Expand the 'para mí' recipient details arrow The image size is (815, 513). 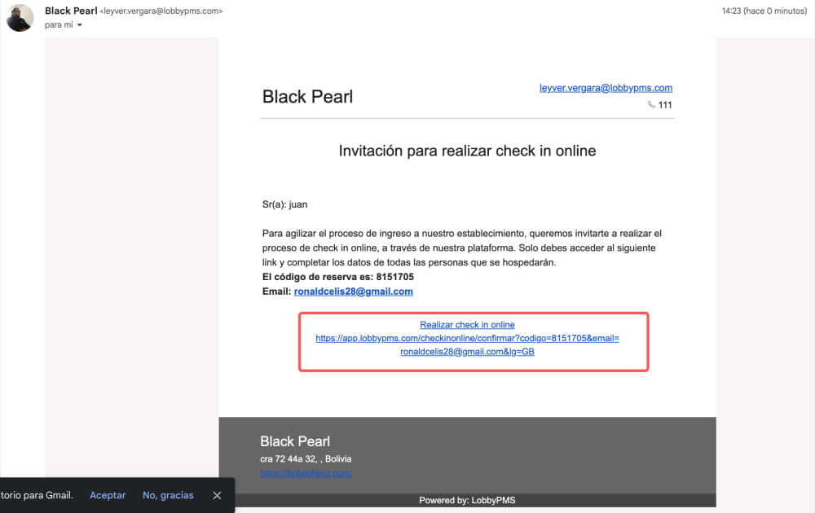coord(80,25)
